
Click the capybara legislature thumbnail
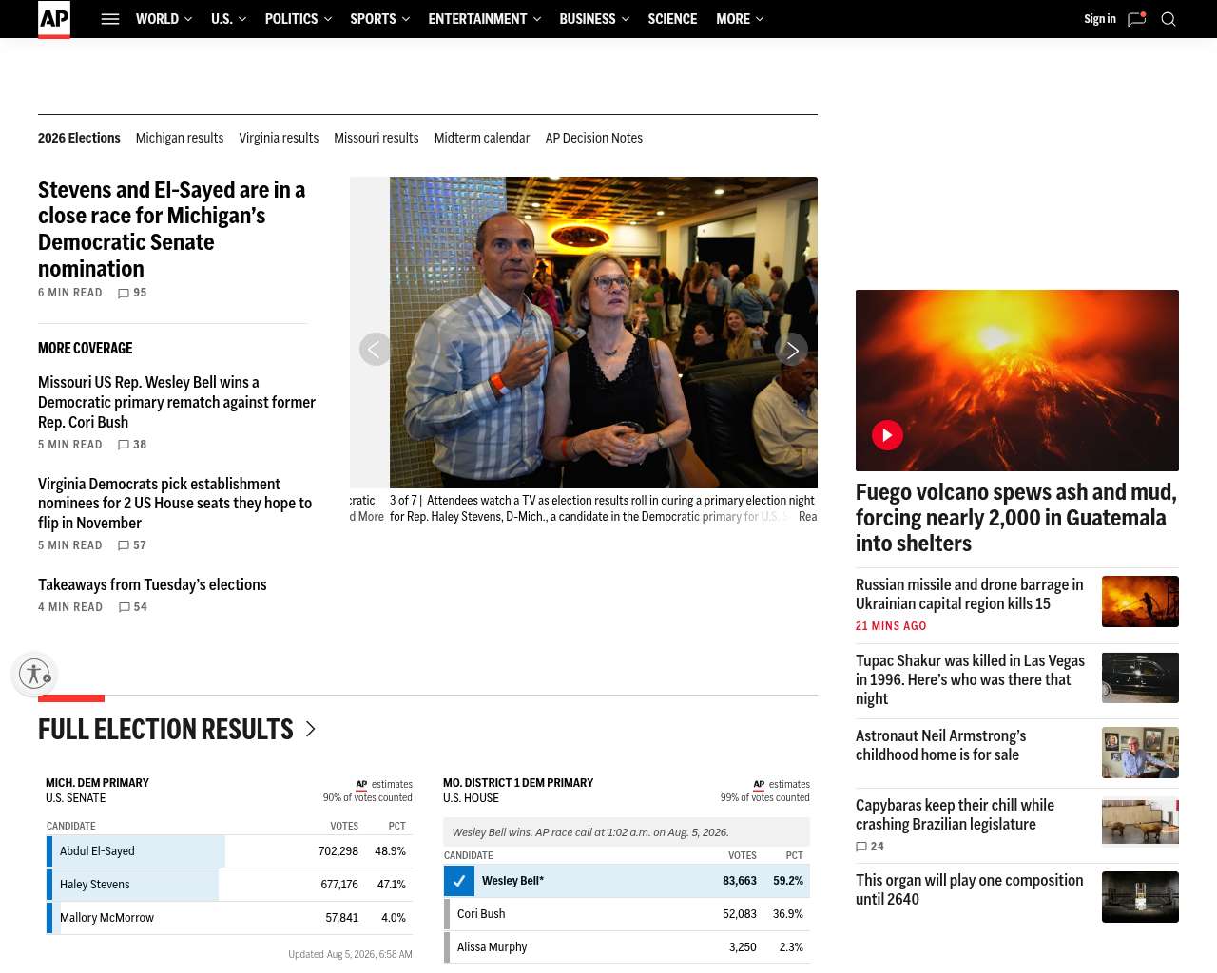click(x=1140, y=822)
